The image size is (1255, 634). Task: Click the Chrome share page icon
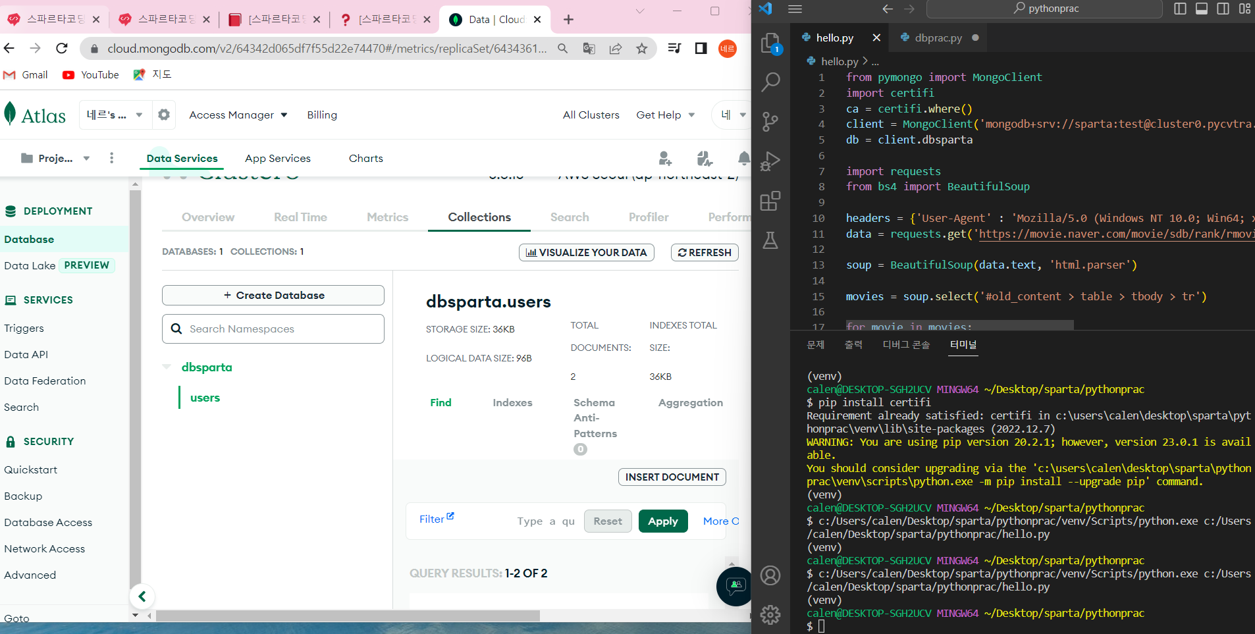[x=616, y=48]
